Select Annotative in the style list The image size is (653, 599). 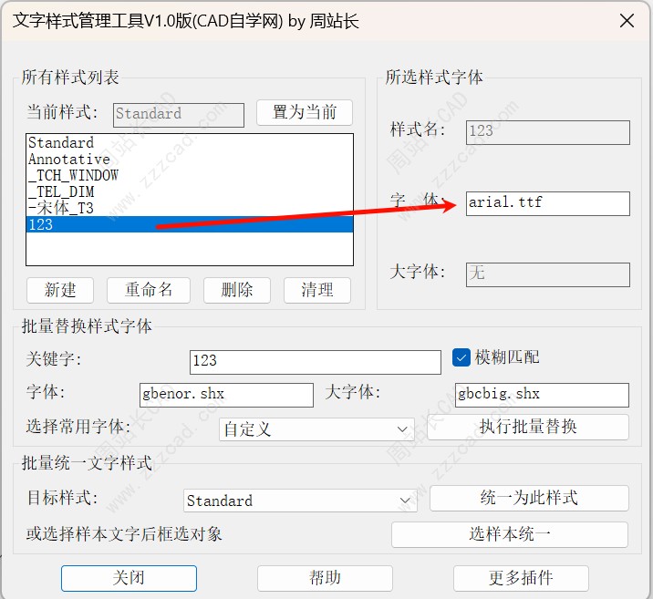coord(68,160)
